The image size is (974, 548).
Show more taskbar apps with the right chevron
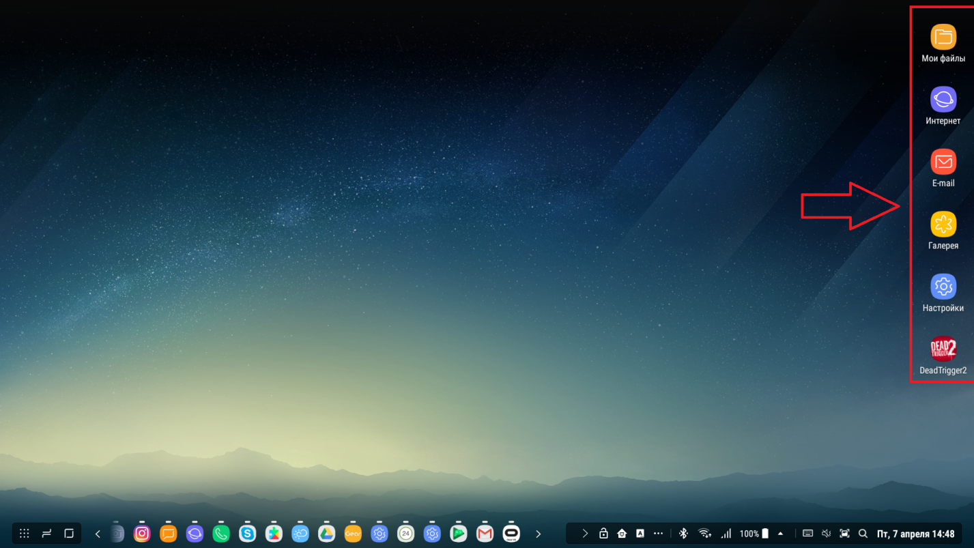(x=538, y=534)
